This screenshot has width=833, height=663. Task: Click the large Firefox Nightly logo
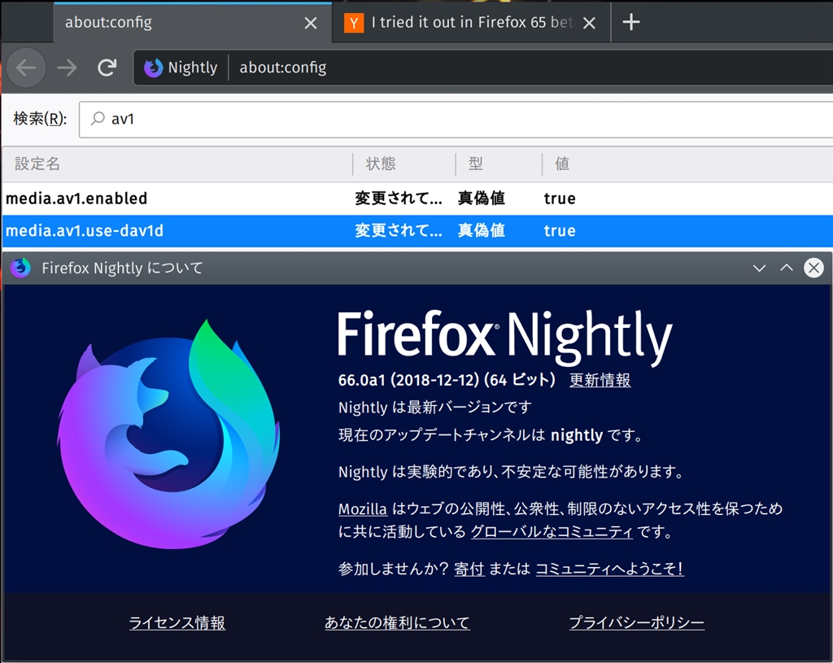(x=169, y=434)
